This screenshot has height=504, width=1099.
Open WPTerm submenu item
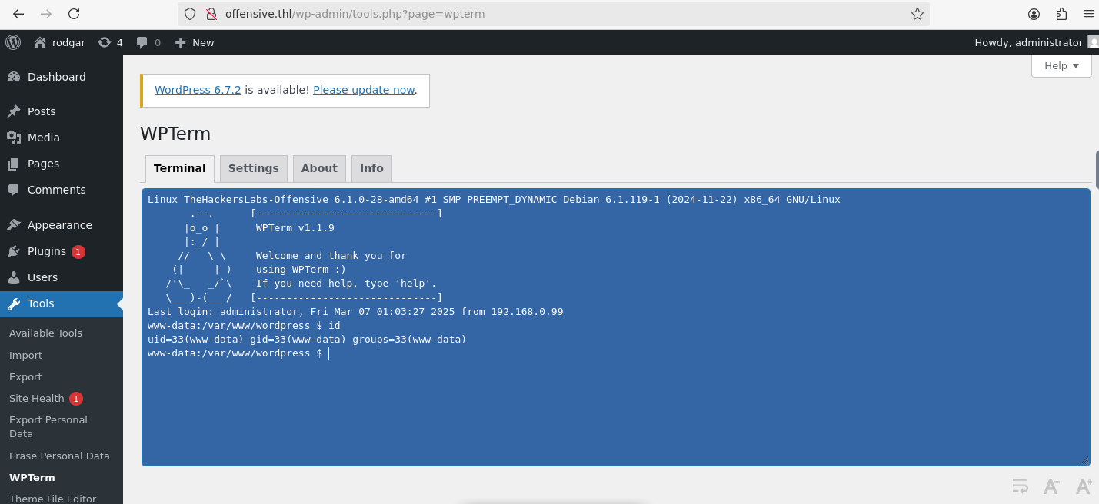tap(32, 477)
